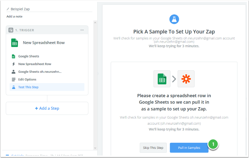Image resolution: width=249 pixels, height=158 pixels.
Task: Edit the Beispiel Zap title field
Action: click(49, 9)
